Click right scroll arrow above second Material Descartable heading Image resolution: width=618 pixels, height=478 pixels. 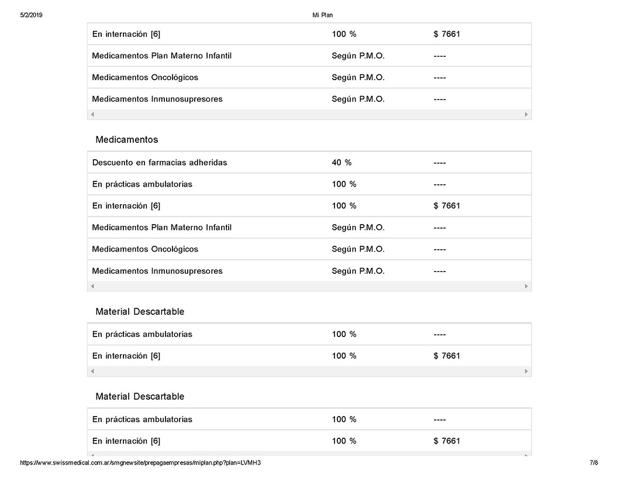(526, 372)
